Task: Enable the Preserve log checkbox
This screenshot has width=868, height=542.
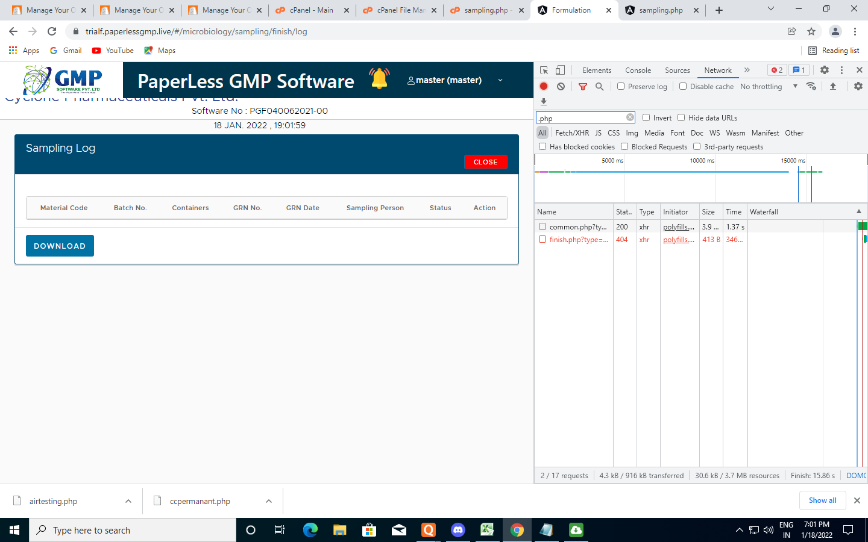Action: 621,86
